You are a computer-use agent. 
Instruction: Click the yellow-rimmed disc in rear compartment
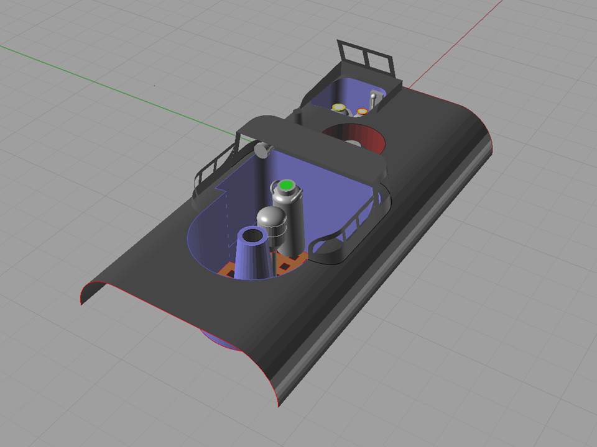[339, 108]
